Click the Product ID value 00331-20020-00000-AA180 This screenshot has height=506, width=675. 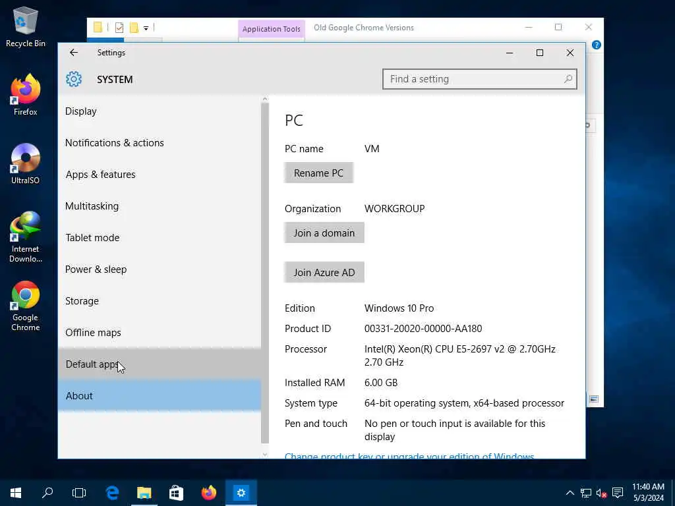click(423, 329)
